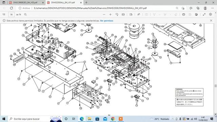
Task: Click the address bar with the PDF path
Action: 90,8
